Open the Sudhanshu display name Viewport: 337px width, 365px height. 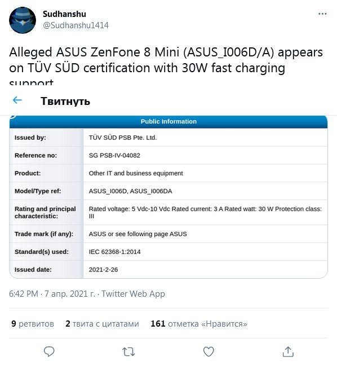tap(64, 14)
